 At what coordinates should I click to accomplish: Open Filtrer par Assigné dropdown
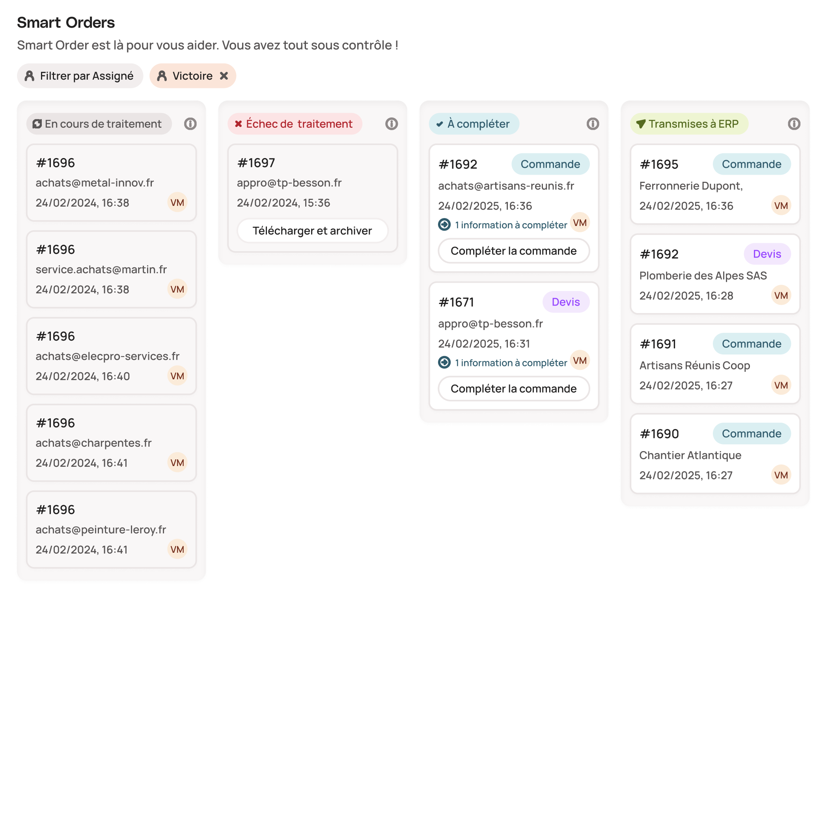point(80,76)
